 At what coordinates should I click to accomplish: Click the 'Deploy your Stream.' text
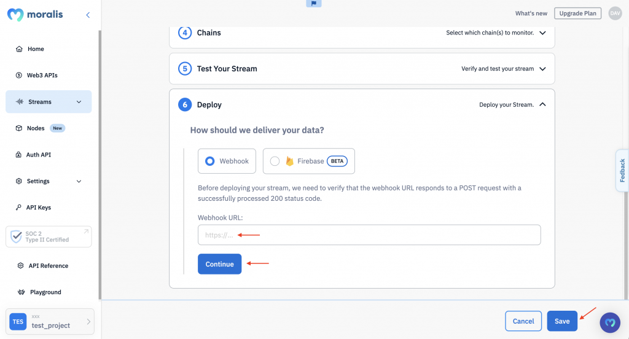point(506,104)
